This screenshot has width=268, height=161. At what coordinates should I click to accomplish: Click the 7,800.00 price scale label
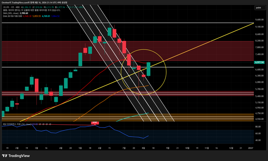click(x=260, y=47)
